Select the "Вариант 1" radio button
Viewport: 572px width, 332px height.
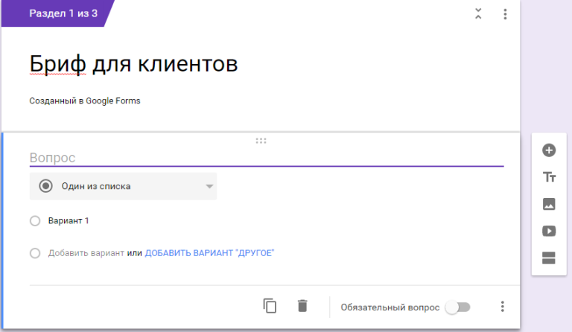pyautogui.click(x=35, y=221)
